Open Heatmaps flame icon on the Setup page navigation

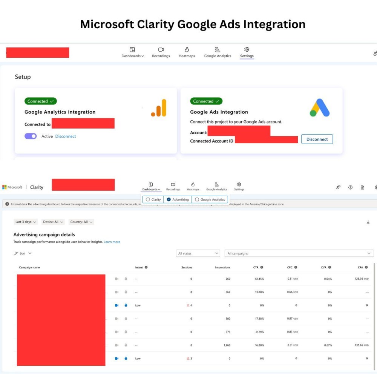tap(187, 49)
